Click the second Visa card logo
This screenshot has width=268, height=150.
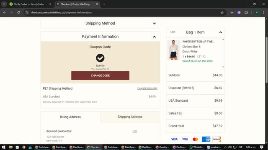(x=185, y=139)
